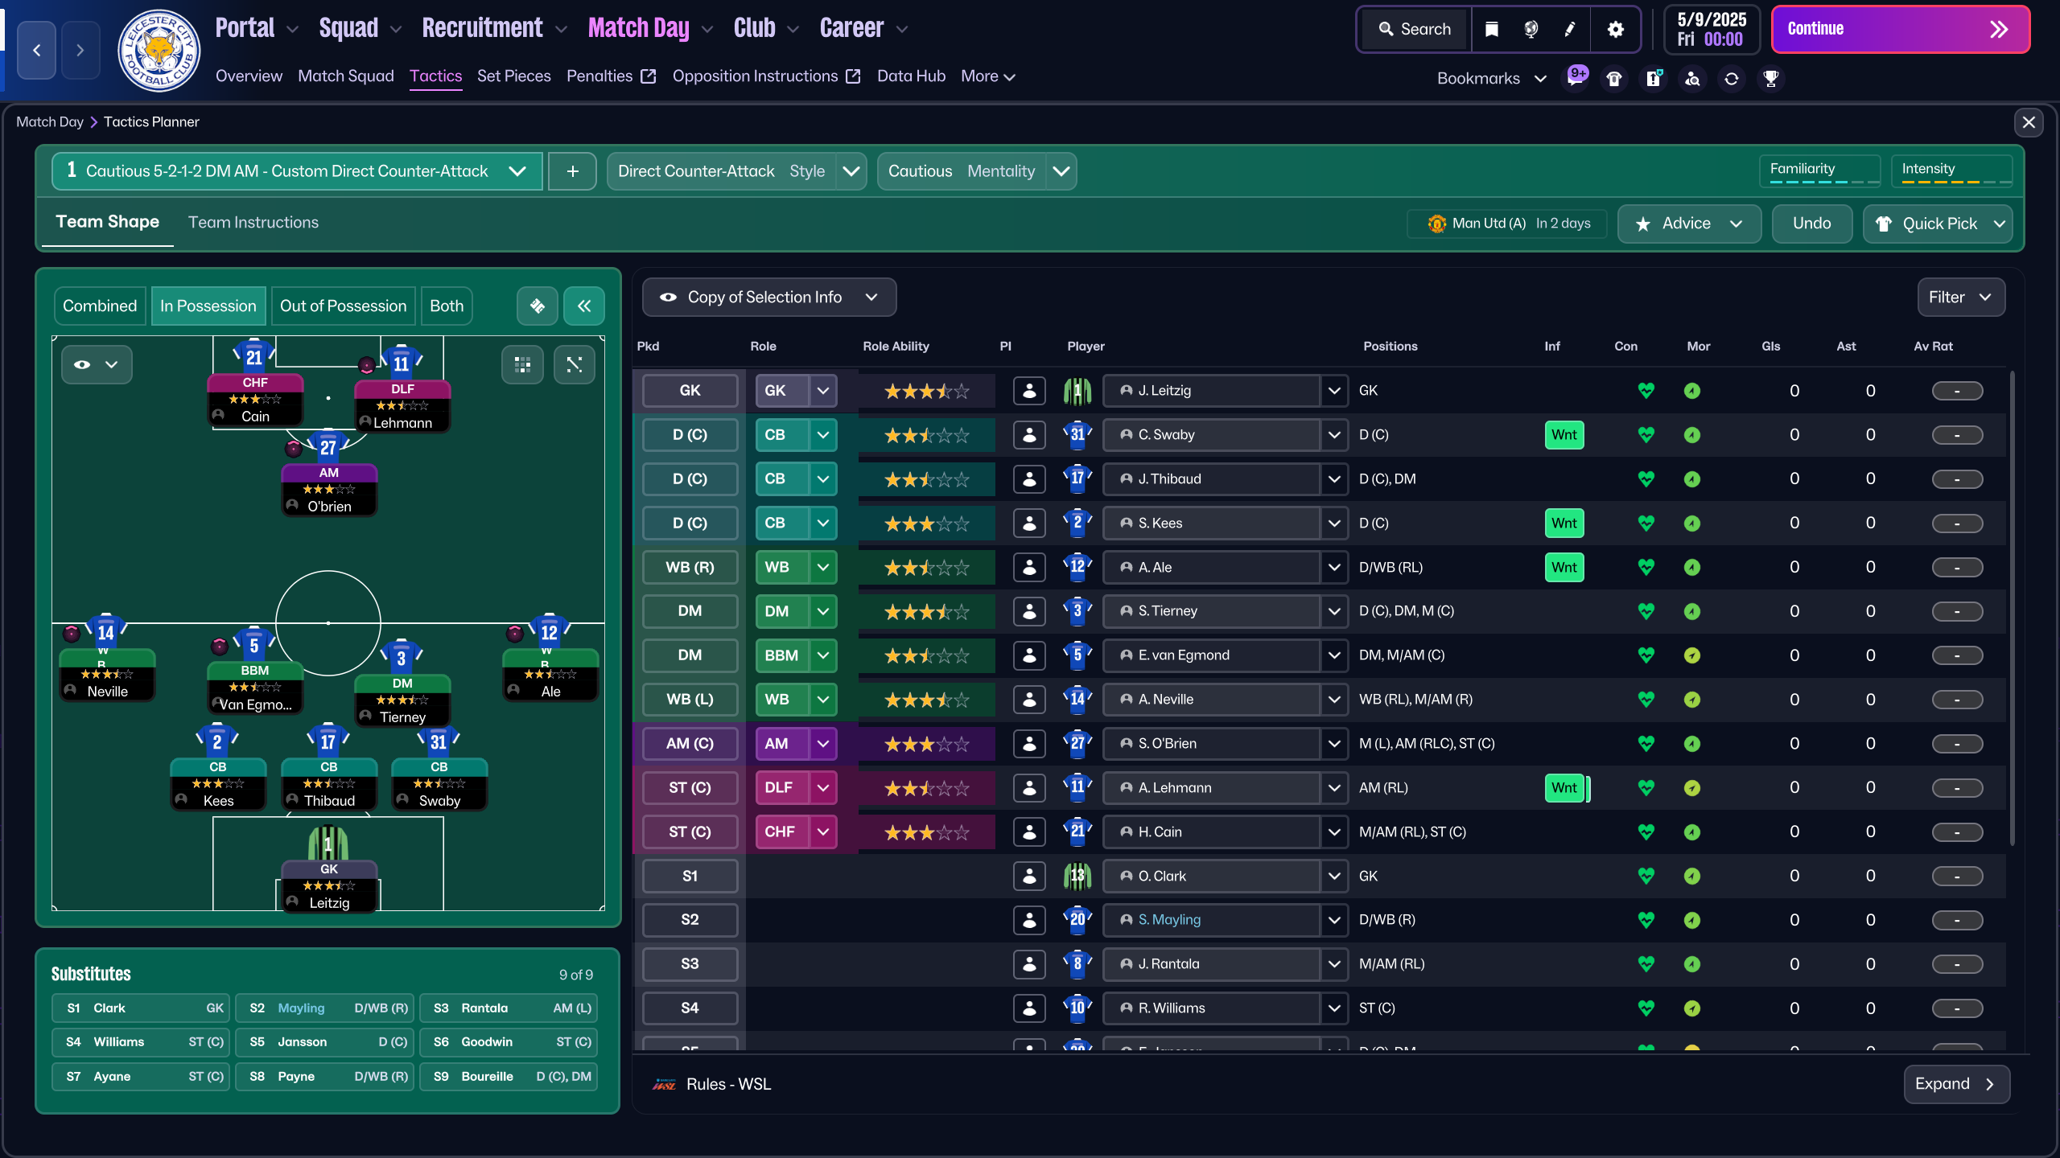Toggle the pitch eye visibility dropdown

(96, 365)
